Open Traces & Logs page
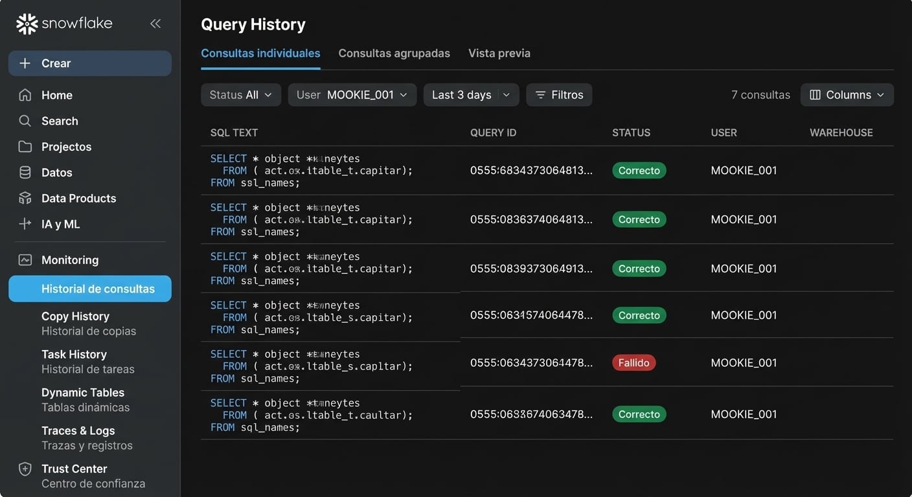The image size is (912, 497). pos(87,438)
